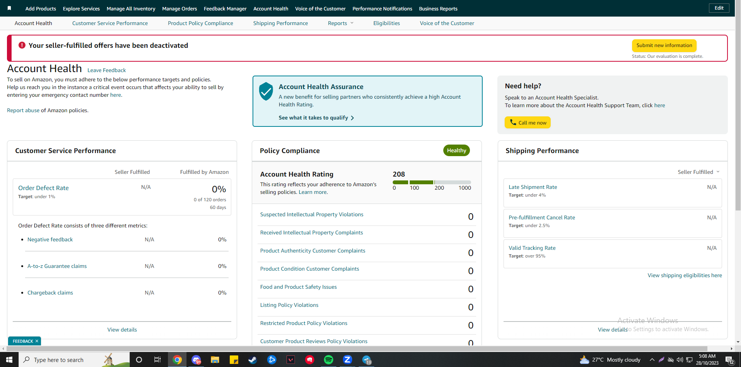Screen dimensions: 741x367
Task: Switch to the Shipping Performance tab
Action: (281, 23)
